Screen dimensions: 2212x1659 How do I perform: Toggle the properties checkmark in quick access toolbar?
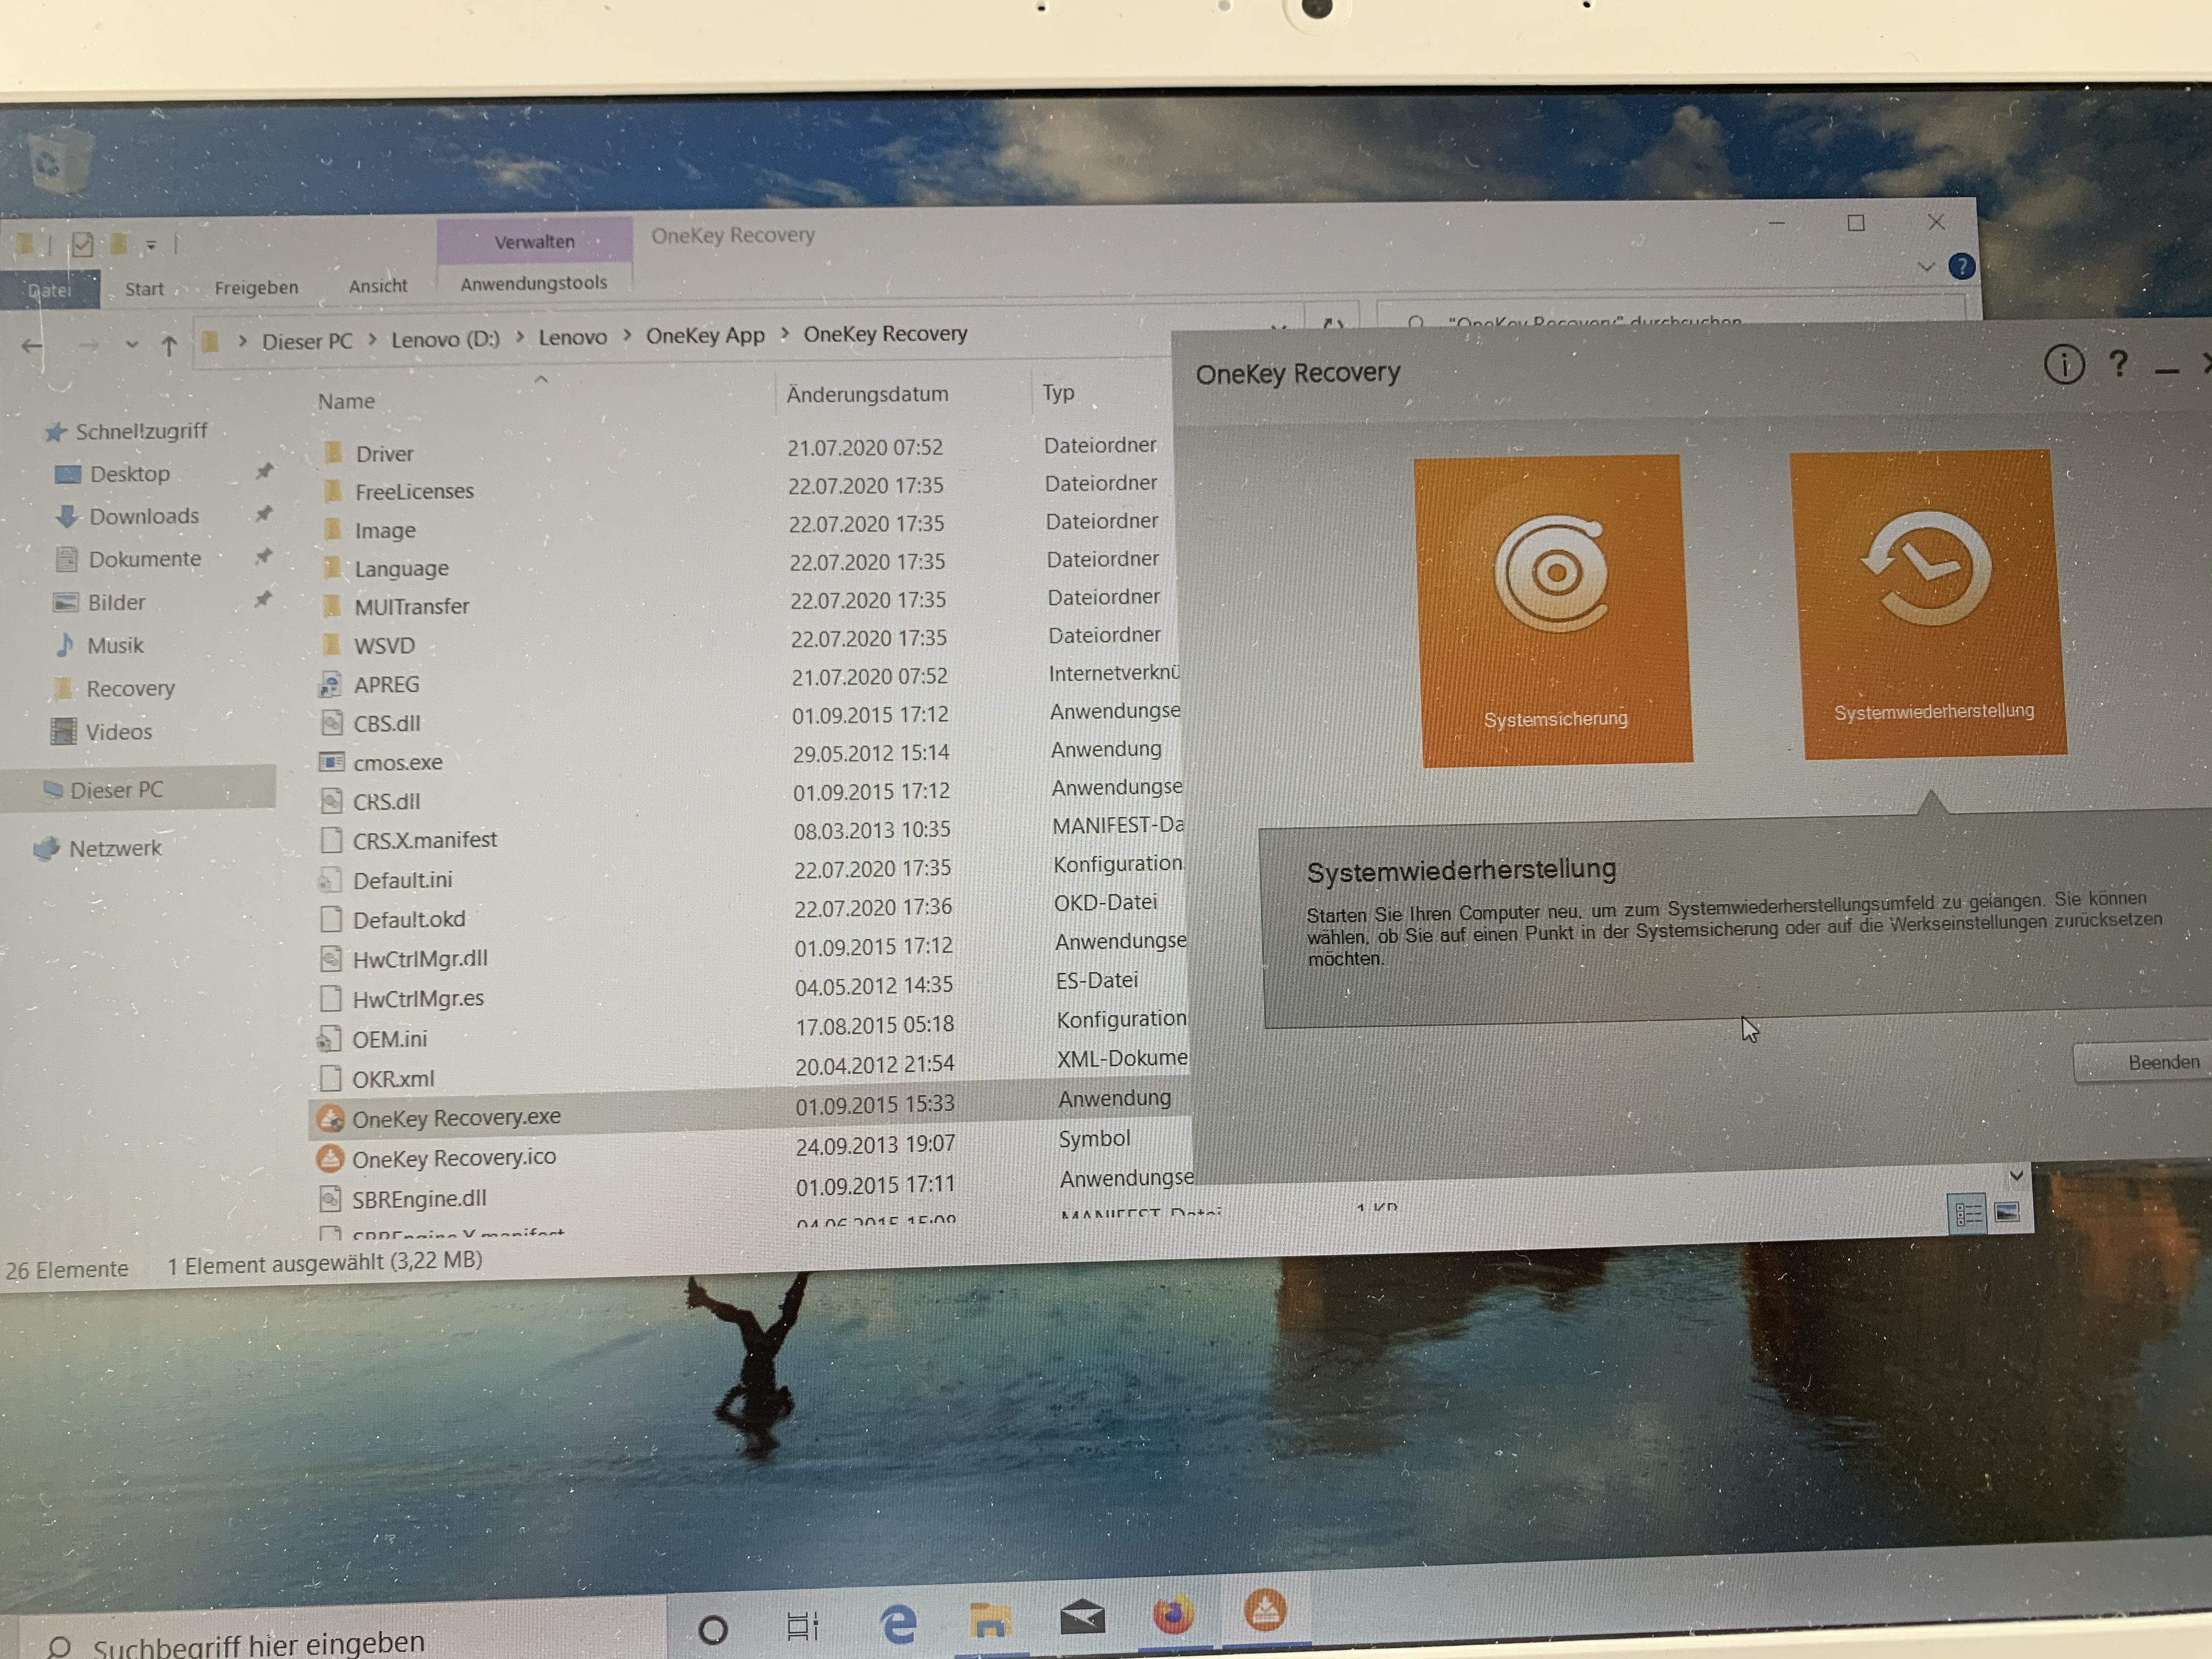click(x=83, y=244)
